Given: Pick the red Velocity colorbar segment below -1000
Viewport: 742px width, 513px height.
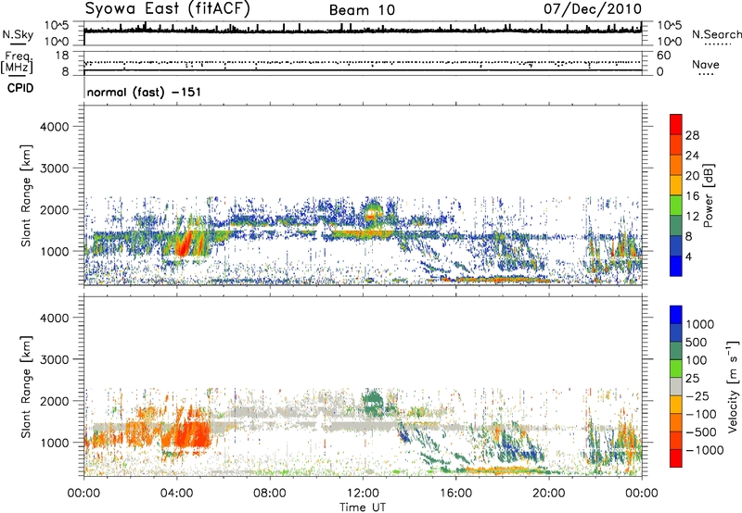Looking at the screenshot, I should click(676, 458).
